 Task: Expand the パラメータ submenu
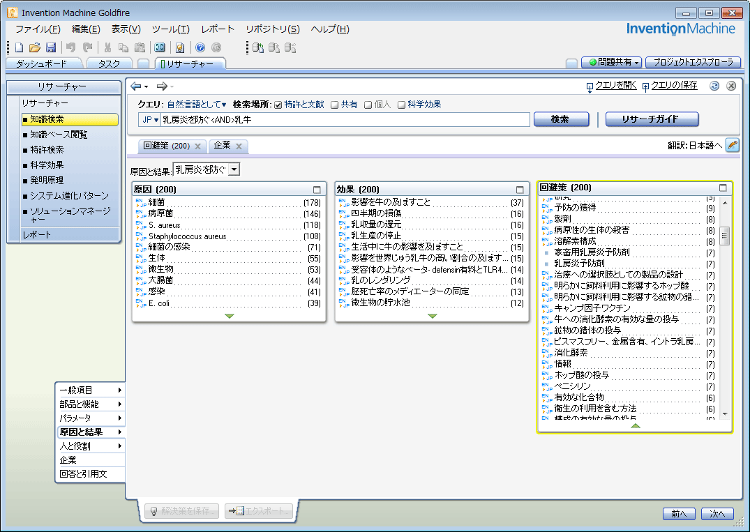[91, 418]
